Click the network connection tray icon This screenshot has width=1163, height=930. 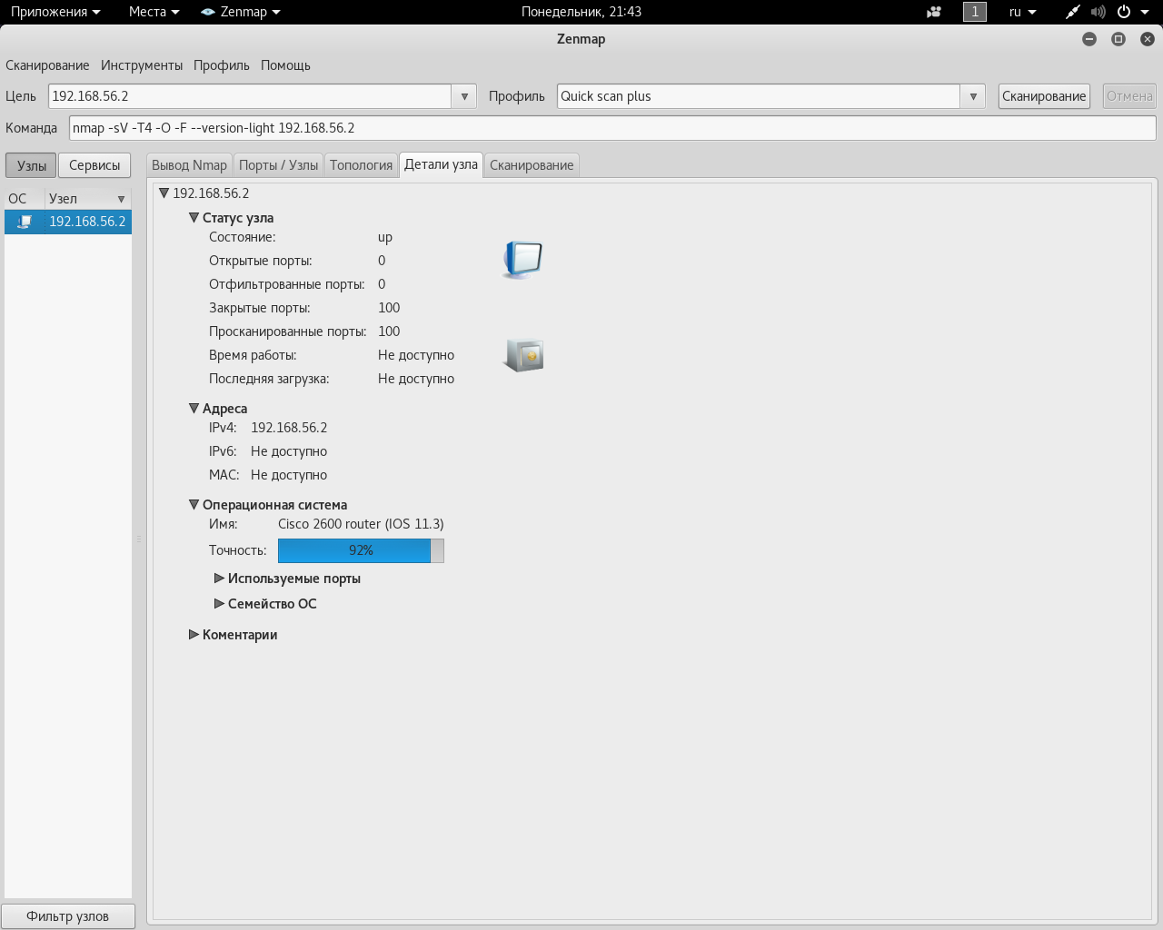coord(1073,12)
